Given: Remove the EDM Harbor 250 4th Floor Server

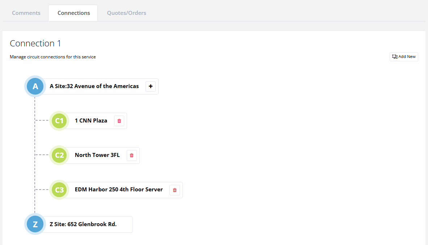Looking at the screenshot, I should point(175,190).
